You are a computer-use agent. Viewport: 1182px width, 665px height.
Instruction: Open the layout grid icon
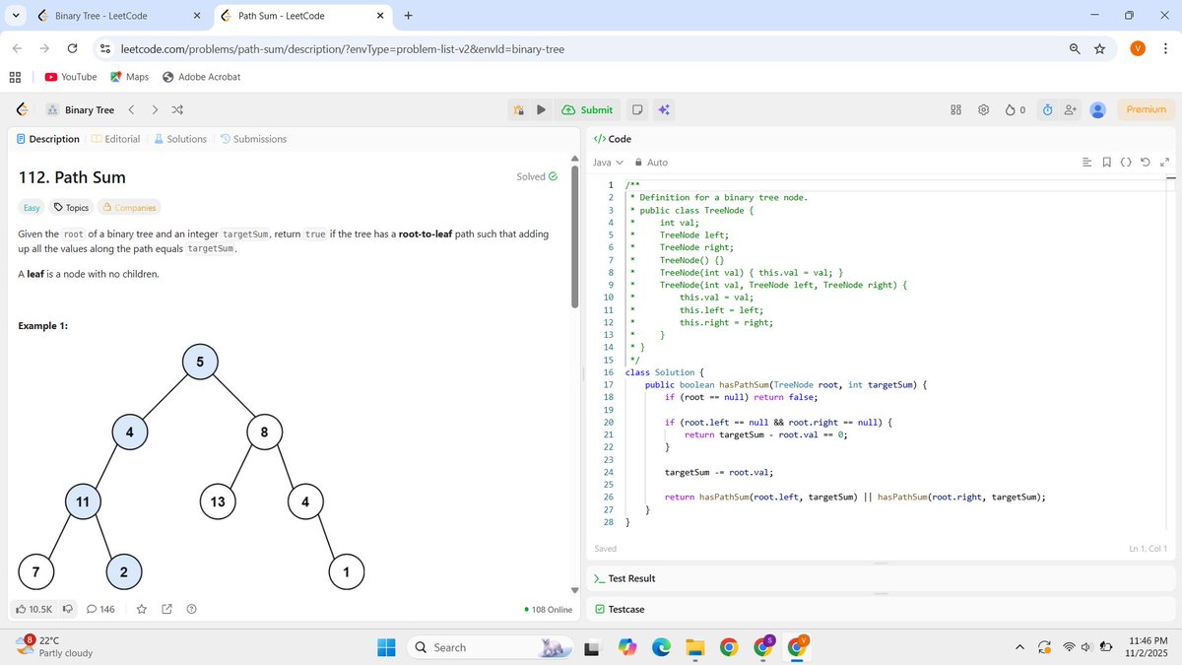[x=955, y=109]
